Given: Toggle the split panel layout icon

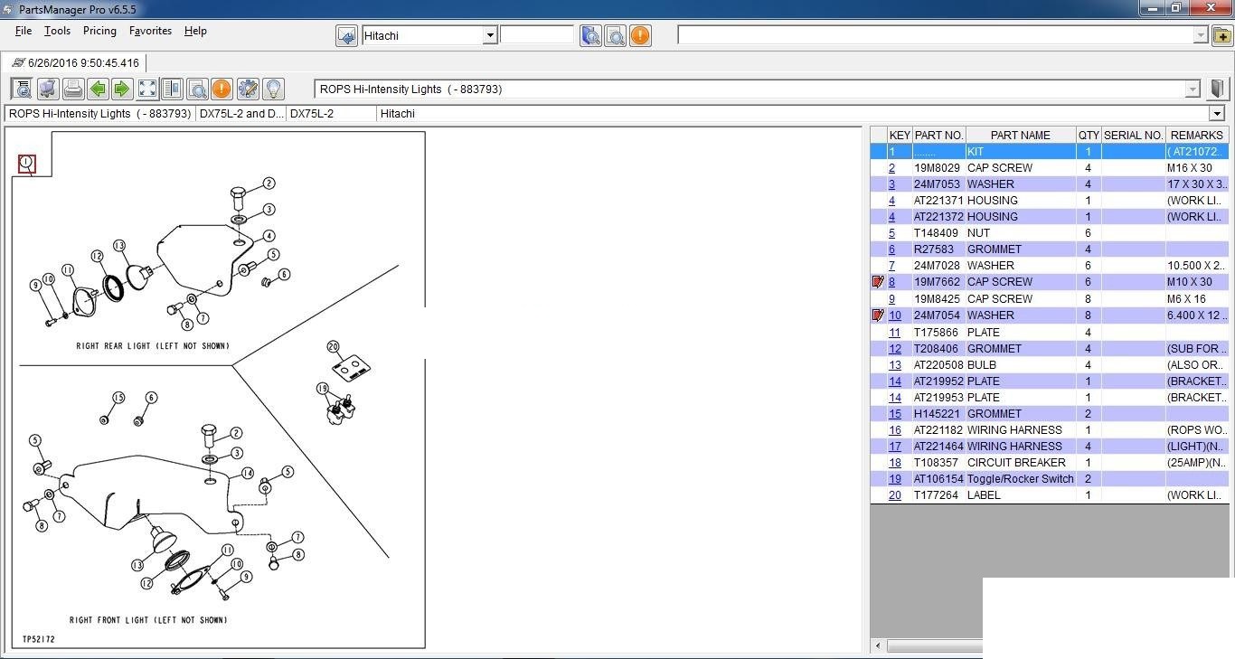Looking at the screenshot, I should [172, 89].
